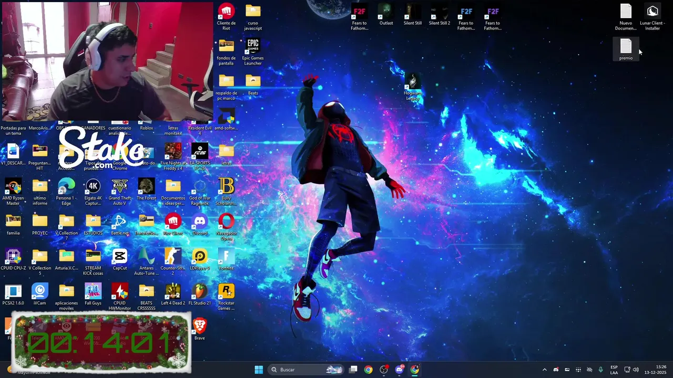Open the Beats folder
Viewport: 673px width, 378px height.
pos(253,85)
